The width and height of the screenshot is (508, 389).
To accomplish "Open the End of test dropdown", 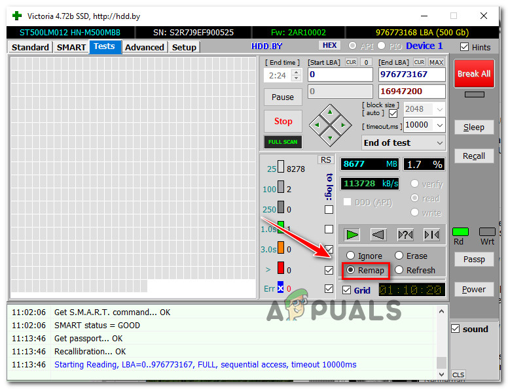I will point(440,143).
